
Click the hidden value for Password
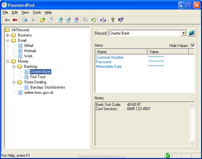point(156,61)
